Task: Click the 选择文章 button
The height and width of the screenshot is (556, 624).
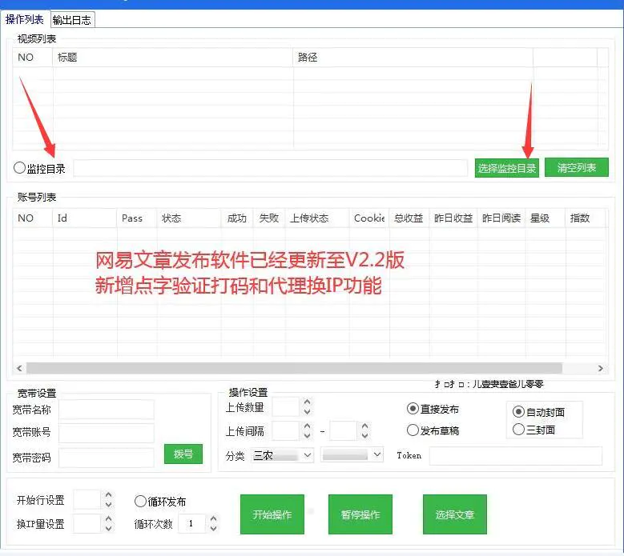Action: pos(455,514)
